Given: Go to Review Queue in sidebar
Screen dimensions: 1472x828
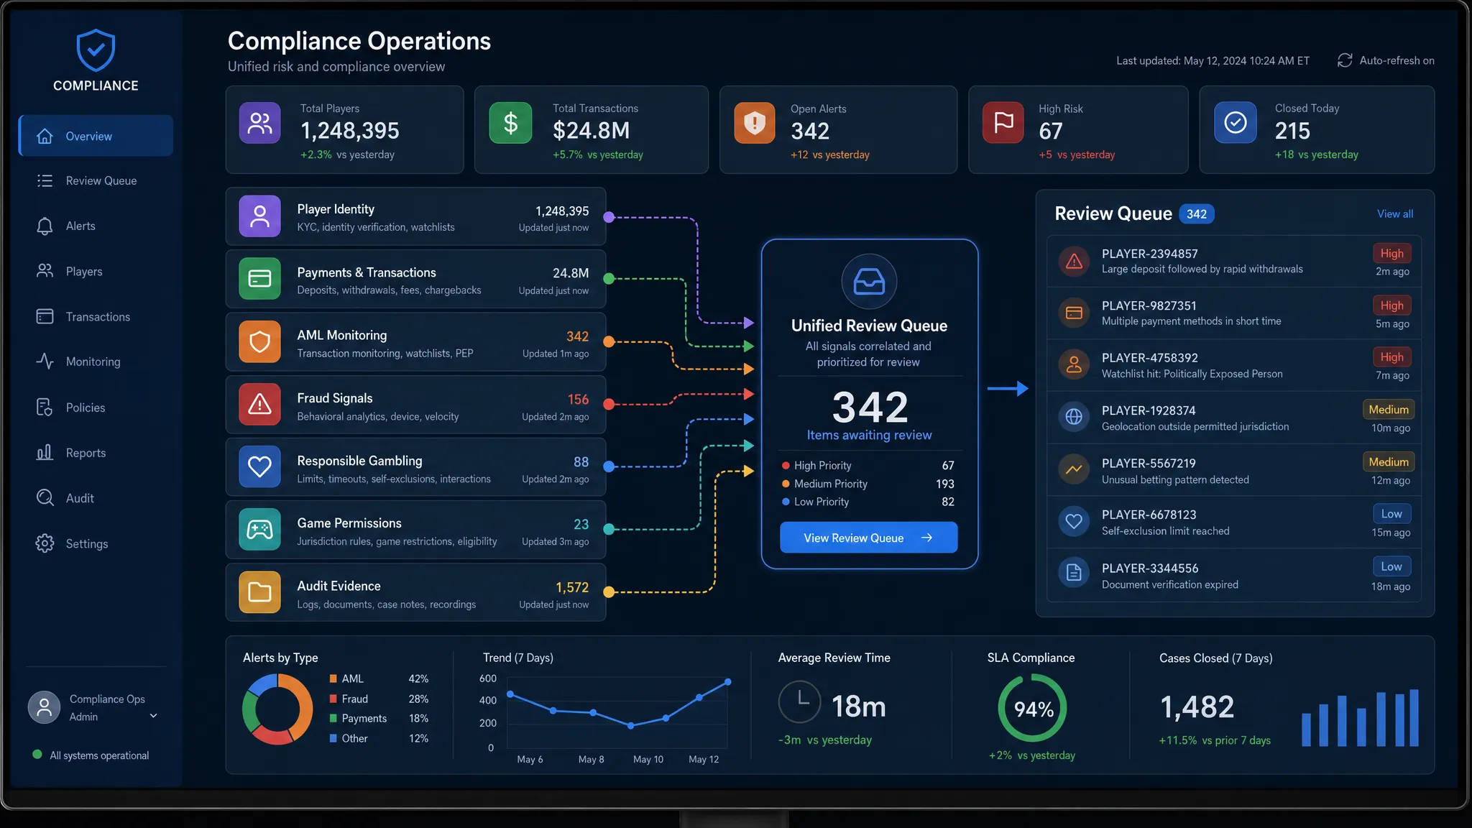Looking at the screenshot, I should click(x=96, y=180).
